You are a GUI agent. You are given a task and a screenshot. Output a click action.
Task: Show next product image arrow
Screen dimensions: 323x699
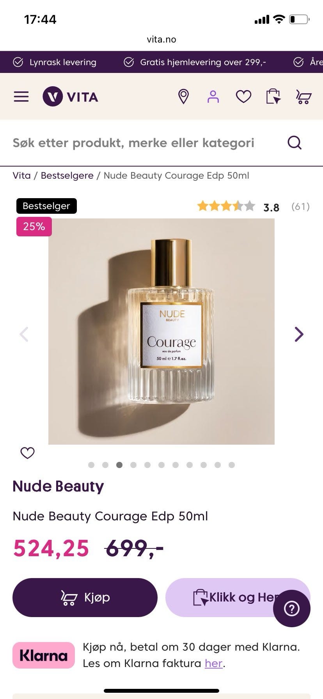(x=299, y=334)
